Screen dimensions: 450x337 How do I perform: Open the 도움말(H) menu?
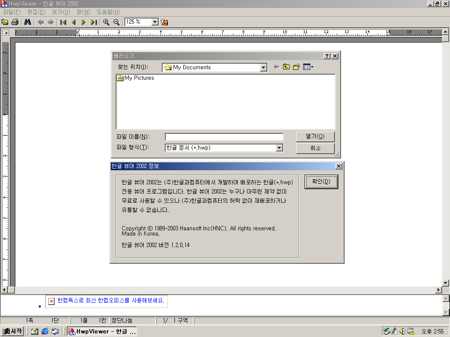click(x=108, y=12)
